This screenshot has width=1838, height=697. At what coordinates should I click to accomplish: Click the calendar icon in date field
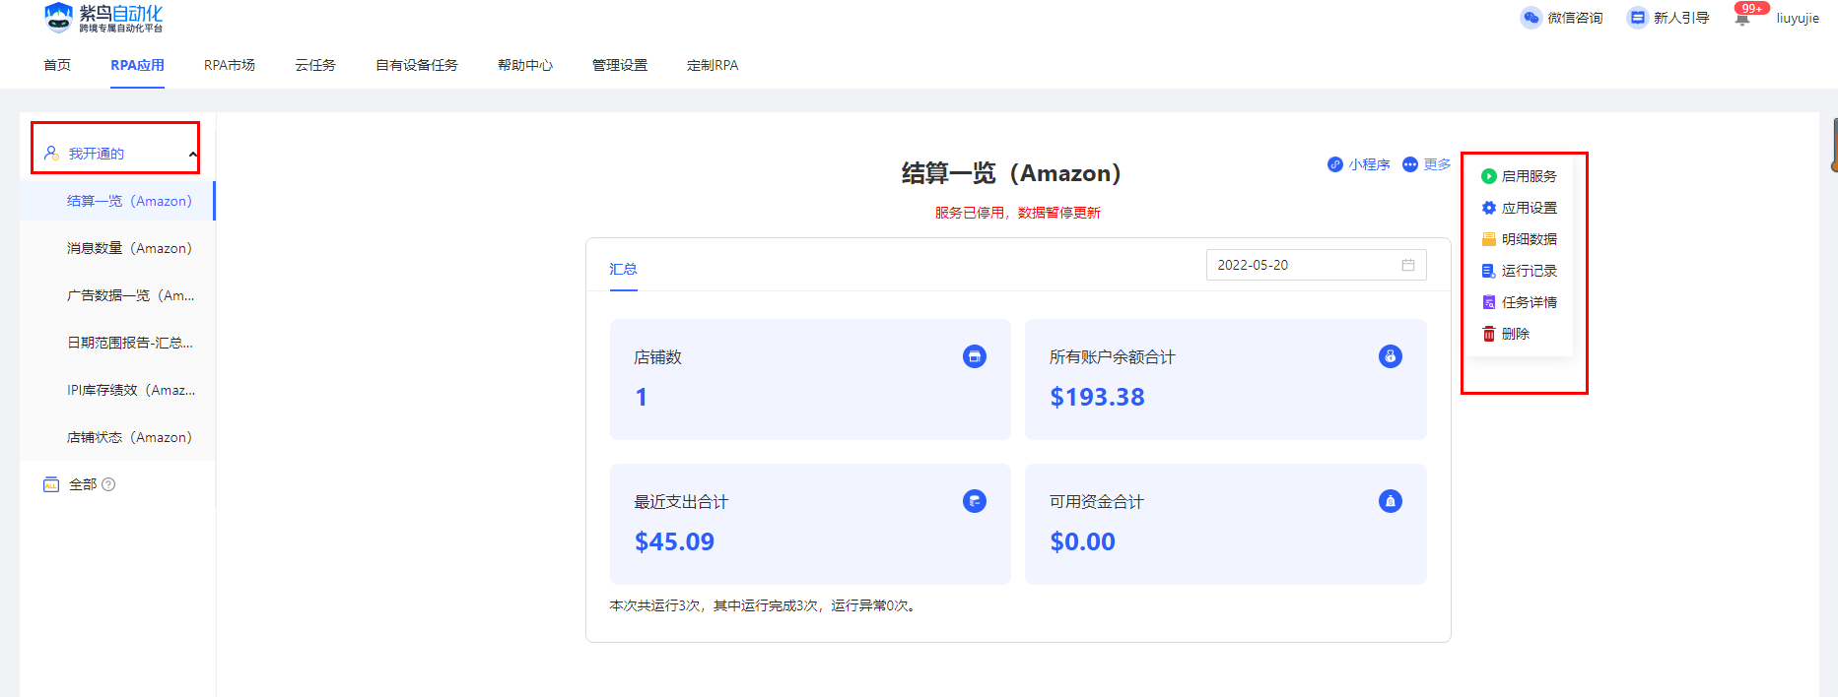tap(1408, 265)
